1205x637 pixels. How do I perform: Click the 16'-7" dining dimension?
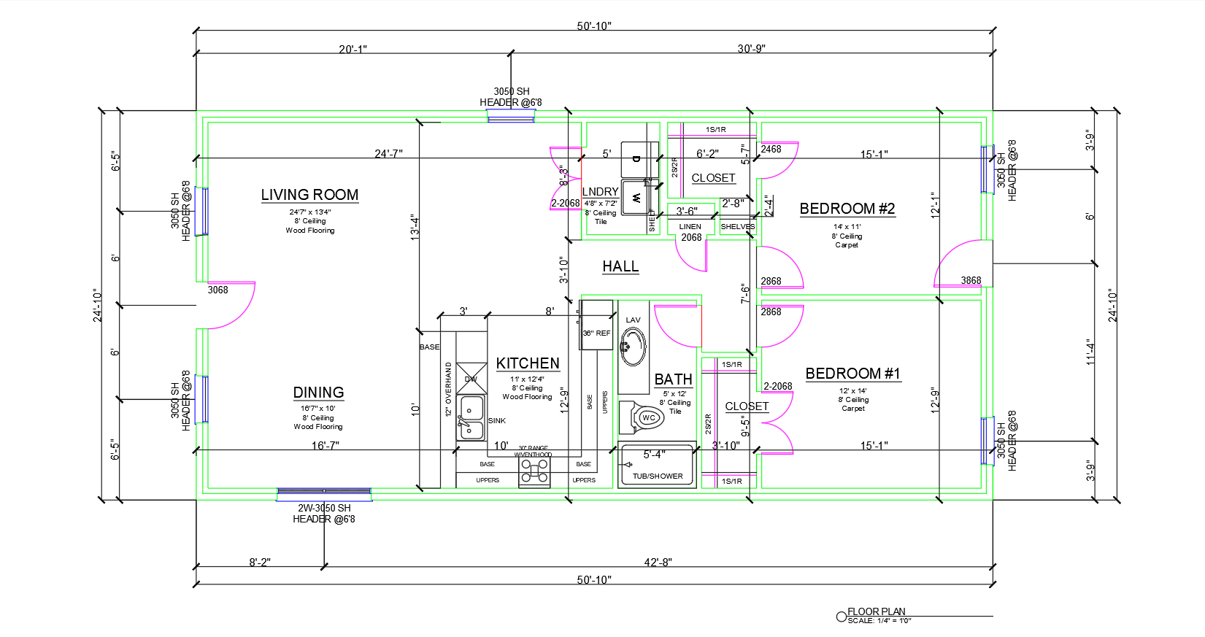(325, 445)
